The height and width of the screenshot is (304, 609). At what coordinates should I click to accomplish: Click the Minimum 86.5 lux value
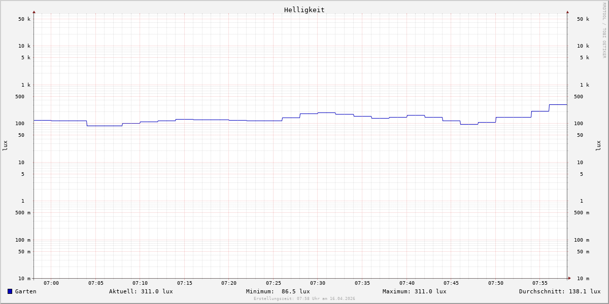point(278,291)
